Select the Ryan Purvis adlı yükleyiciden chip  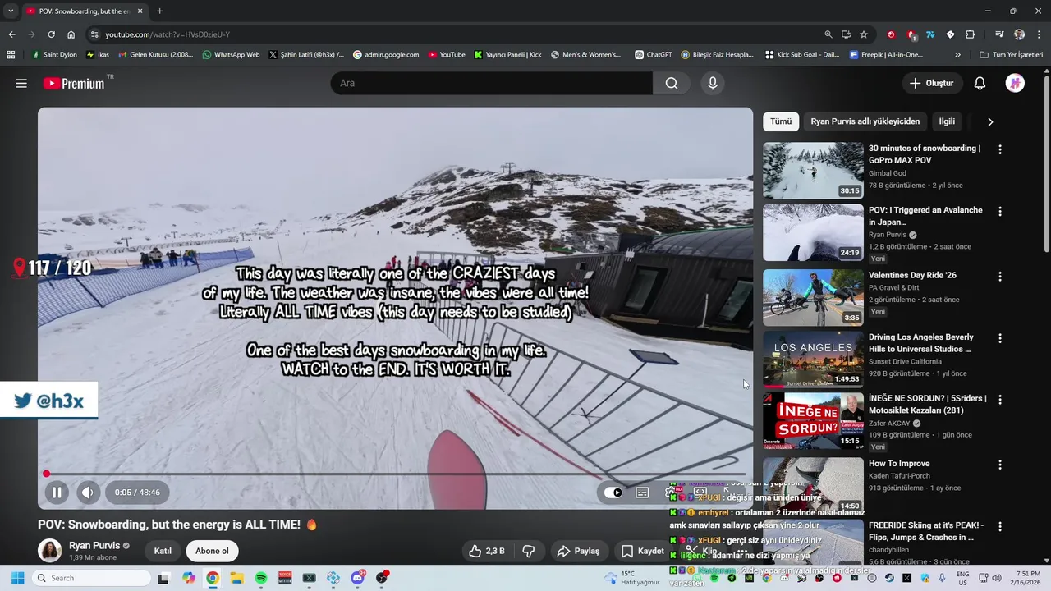tap(865, 121)
